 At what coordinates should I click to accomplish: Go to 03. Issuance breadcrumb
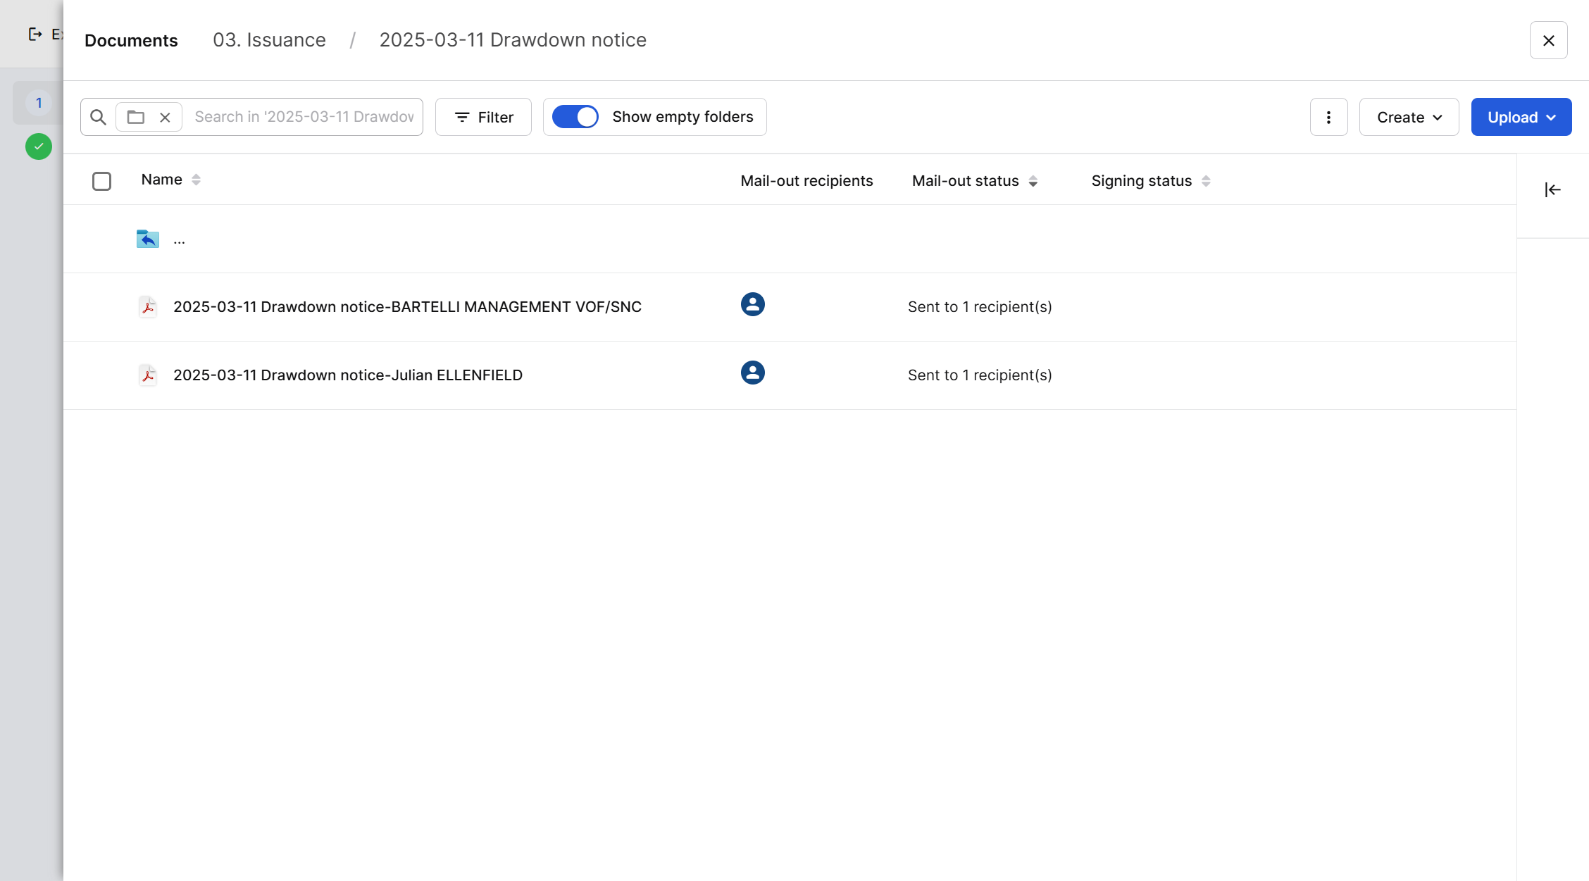click(x=269, y=40)
